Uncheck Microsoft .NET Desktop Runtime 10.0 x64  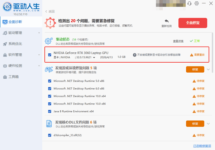tap(50, 96)
